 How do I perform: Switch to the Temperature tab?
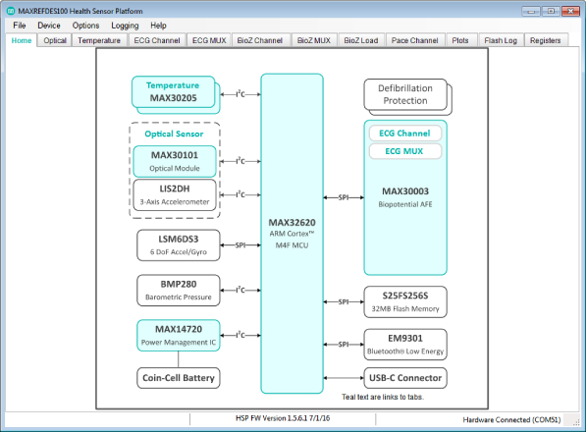pyautogui.click(x=99, y=40)
